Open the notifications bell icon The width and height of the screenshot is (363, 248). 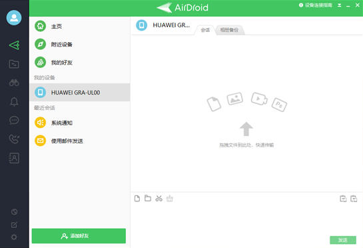(x=14, y=101)
